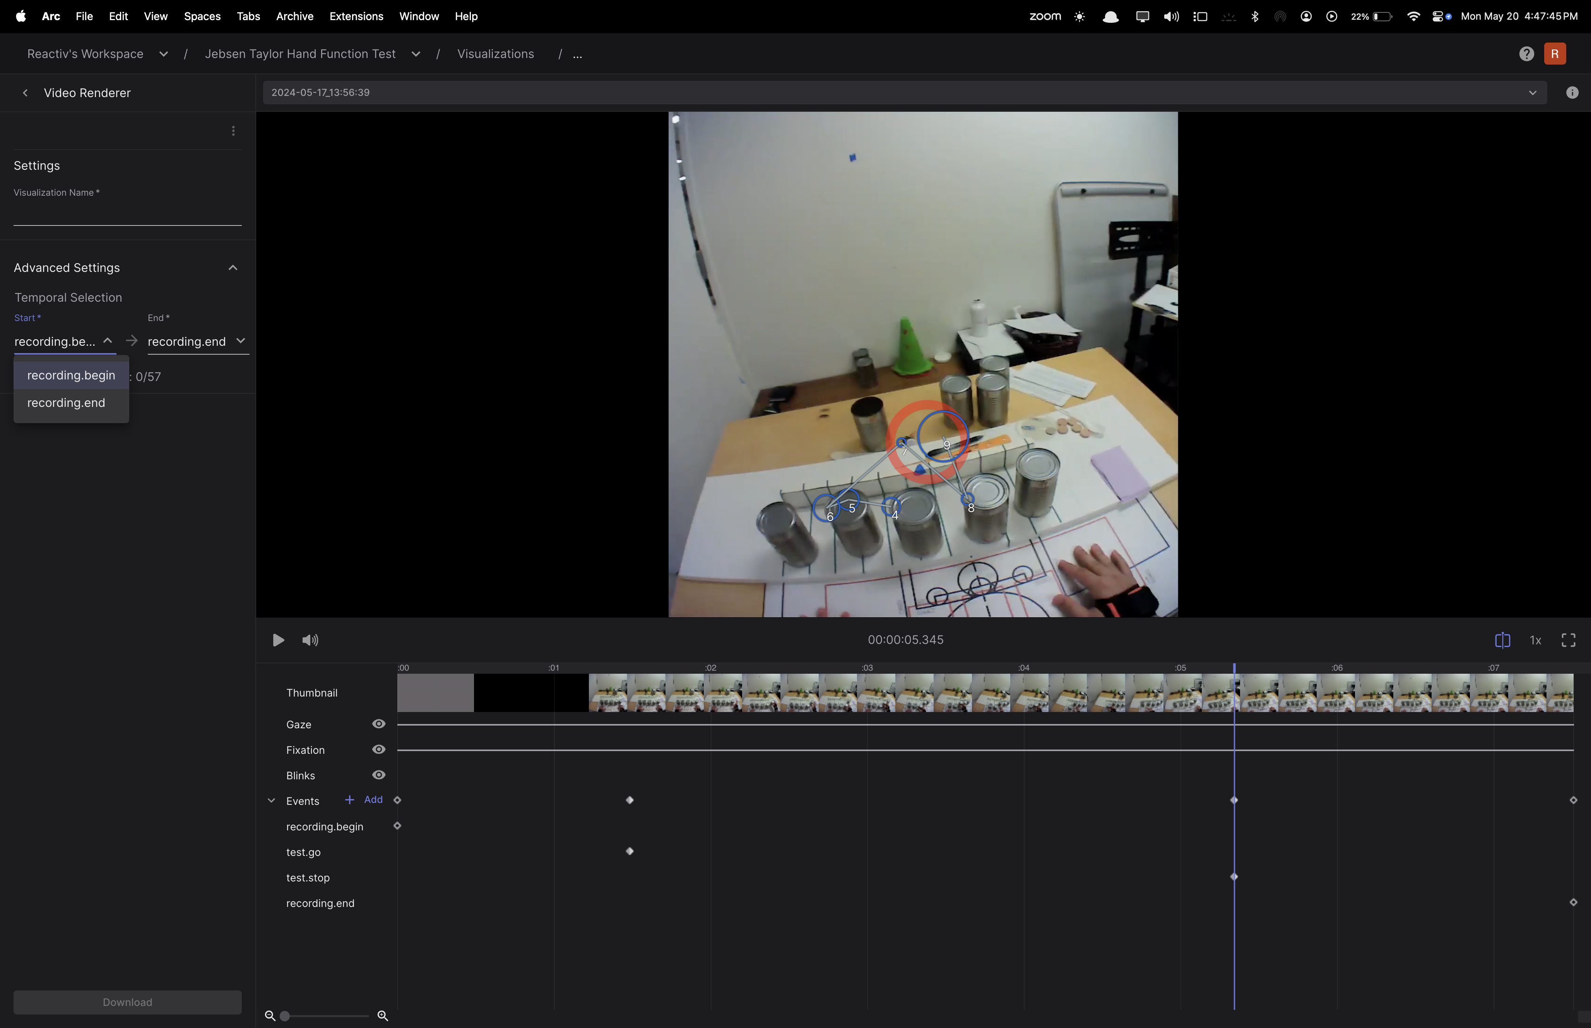Open Wi-Fi status menu
This screenshot has width=1591, height=1028.
click(x=1413, y=16)
